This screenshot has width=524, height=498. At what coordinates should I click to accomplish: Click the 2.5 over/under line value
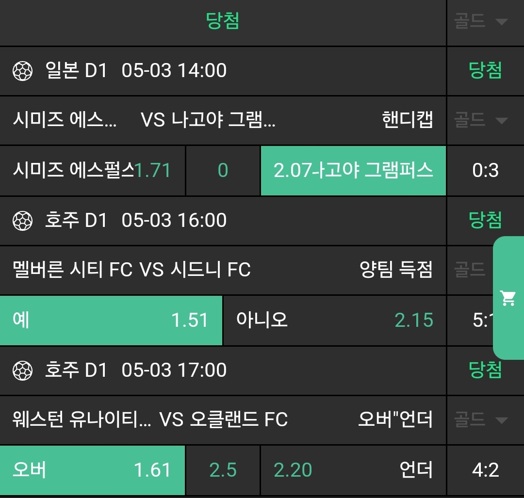[x=223, y=470]
